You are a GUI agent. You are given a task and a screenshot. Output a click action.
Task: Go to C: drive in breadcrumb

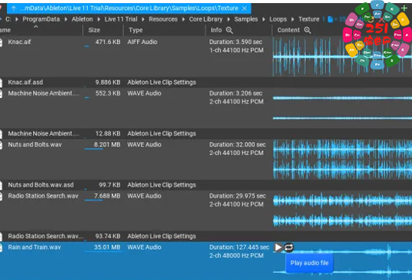point(8,19)
